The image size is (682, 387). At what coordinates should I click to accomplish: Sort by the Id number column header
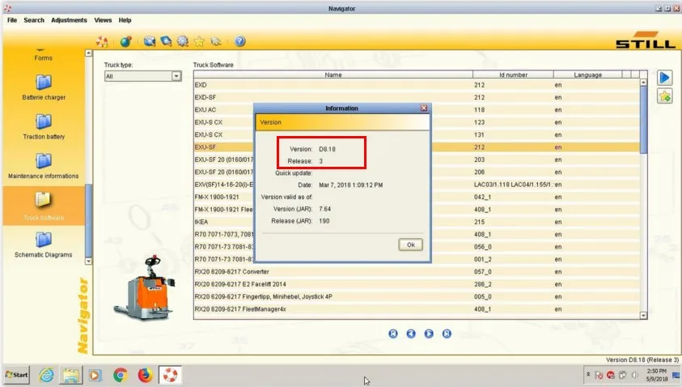pos(513,74)
